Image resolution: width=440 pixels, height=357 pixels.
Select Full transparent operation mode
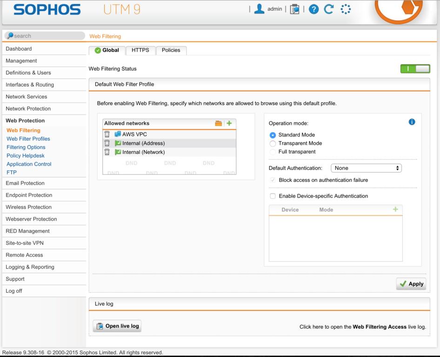point(273,152)
